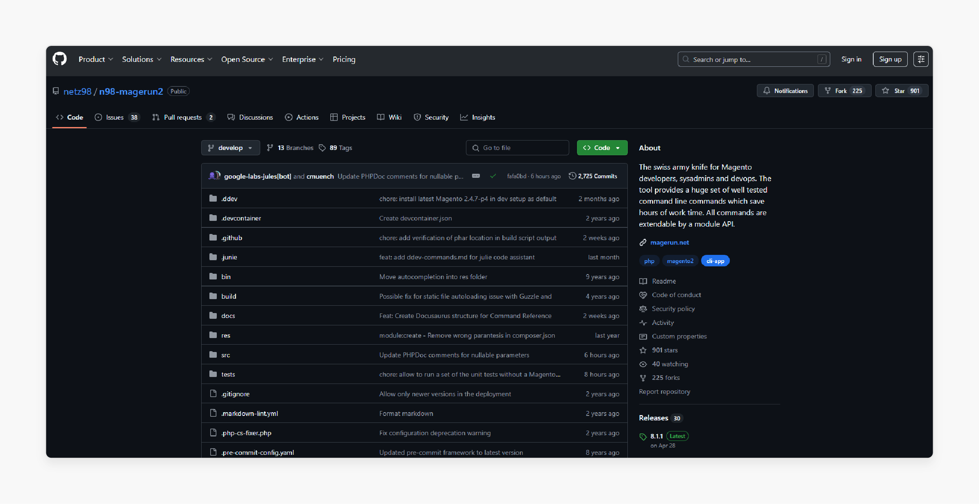
Task: Click the Notifications bell icon
Action: pos(766,91)
